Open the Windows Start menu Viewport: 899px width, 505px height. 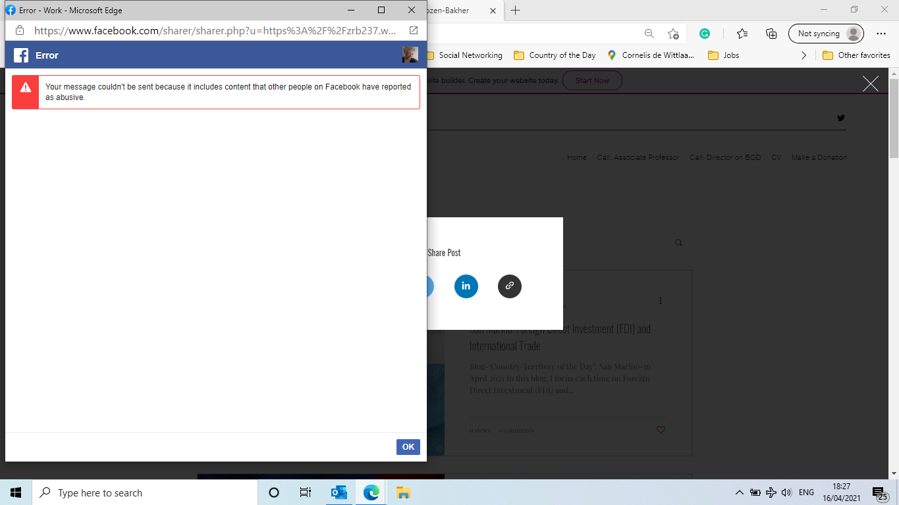coord(16,492)
